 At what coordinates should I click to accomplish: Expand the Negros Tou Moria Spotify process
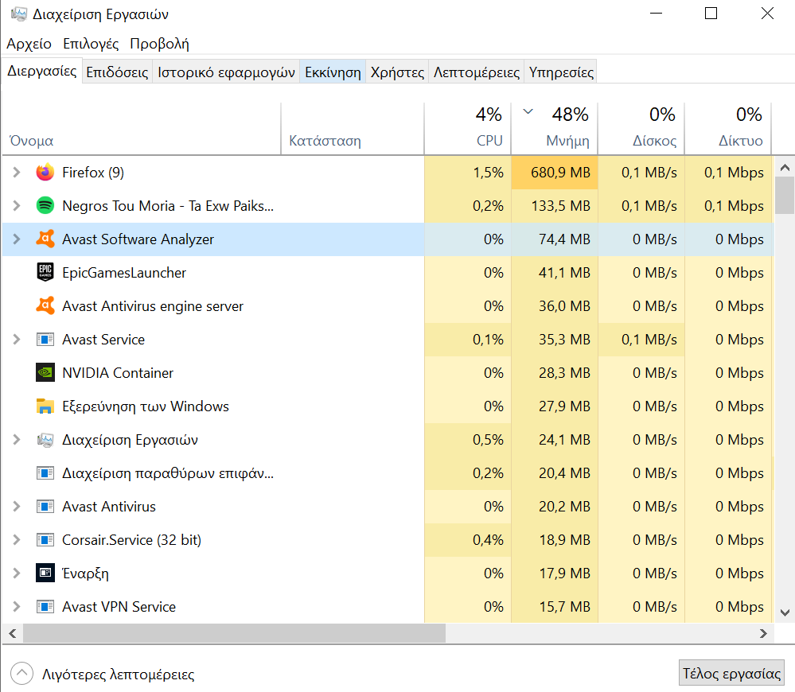pos(16,206)
